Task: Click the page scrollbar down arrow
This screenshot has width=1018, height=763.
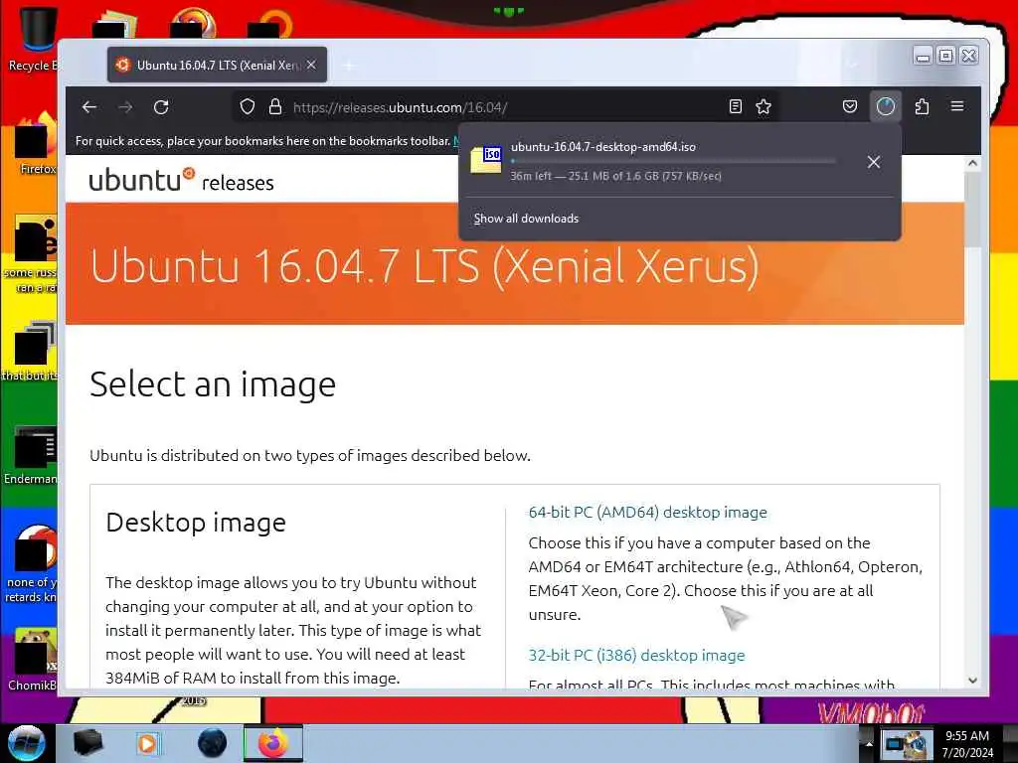Action: pyautogui.click(x=972, y=681)
